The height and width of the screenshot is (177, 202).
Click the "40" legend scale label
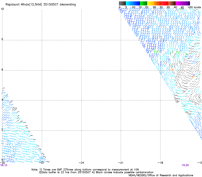coord(175,7)
